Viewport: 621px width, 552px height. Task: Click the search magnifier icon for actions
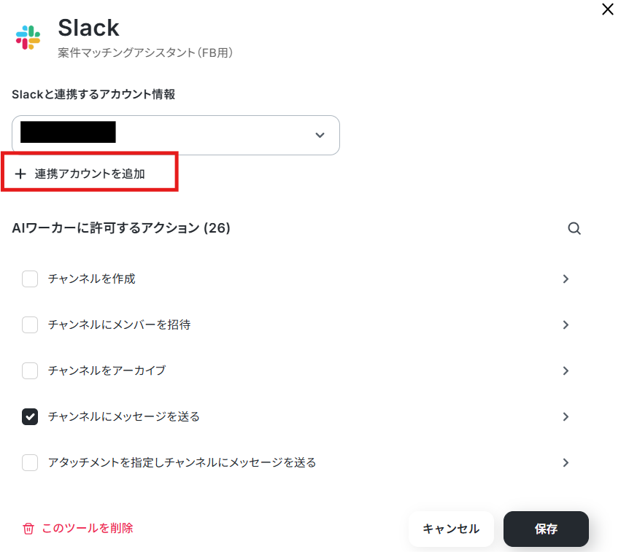point(574,229)
